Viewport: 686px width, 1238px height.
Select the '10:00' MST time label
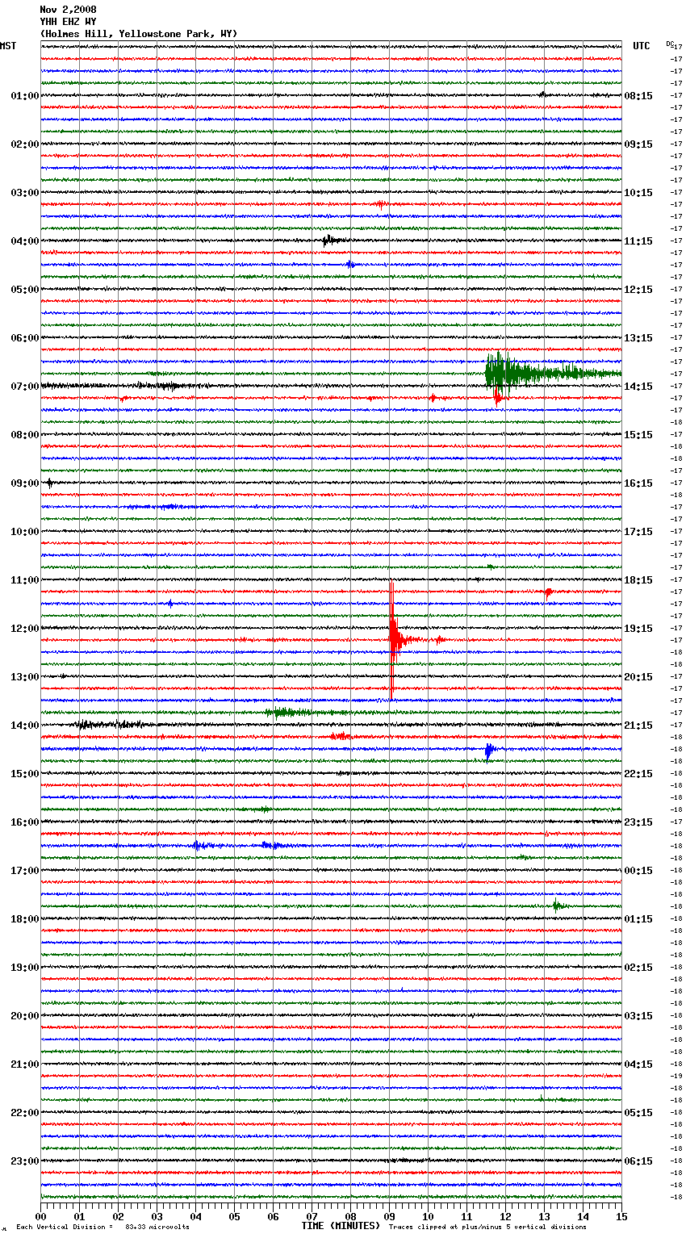click(x=25, y=532)
